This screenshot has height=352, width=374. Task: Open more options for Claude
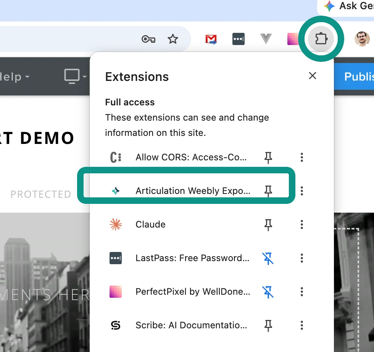(x=302, y=224)
